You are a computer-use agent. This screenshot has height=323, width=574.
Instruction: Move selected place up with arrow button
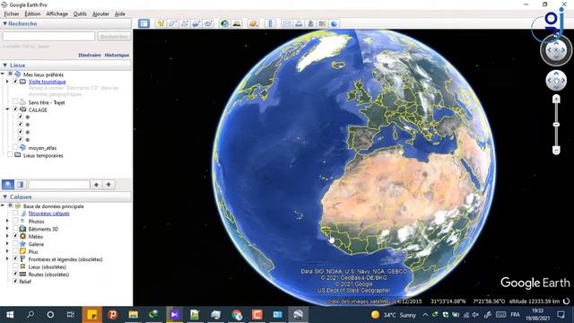click(x=96, y=185)
